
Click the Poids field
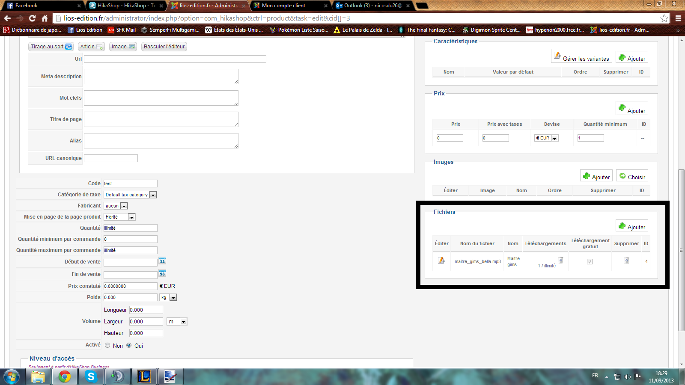[x=131, y=297]
